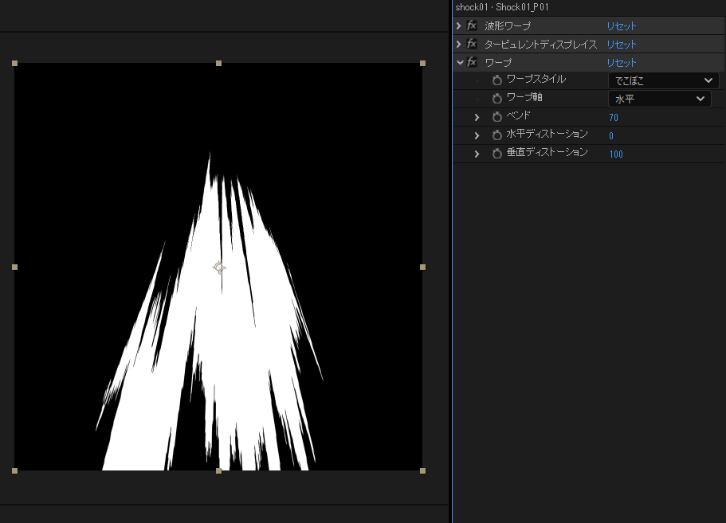Screen dimensions: 726x523
Task: Enable keyframing stopwatch for ベンド
Action: (x=497, y=117)
